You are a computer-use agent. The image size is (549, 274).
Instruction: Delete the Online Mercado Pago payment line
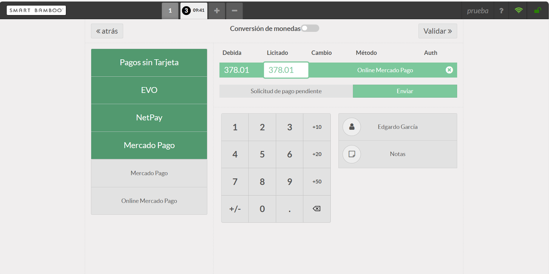[x=449, y=70]
